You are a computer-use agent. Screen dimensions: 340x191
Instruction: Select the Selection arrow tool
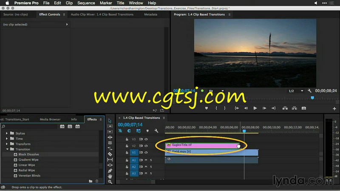(110, 121)
